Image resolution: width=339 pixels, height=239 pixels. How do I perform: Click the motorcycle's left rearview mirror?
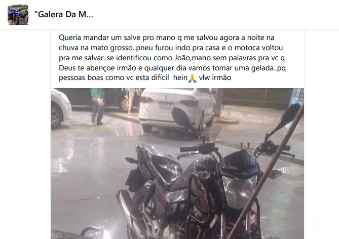pos(184,118)
